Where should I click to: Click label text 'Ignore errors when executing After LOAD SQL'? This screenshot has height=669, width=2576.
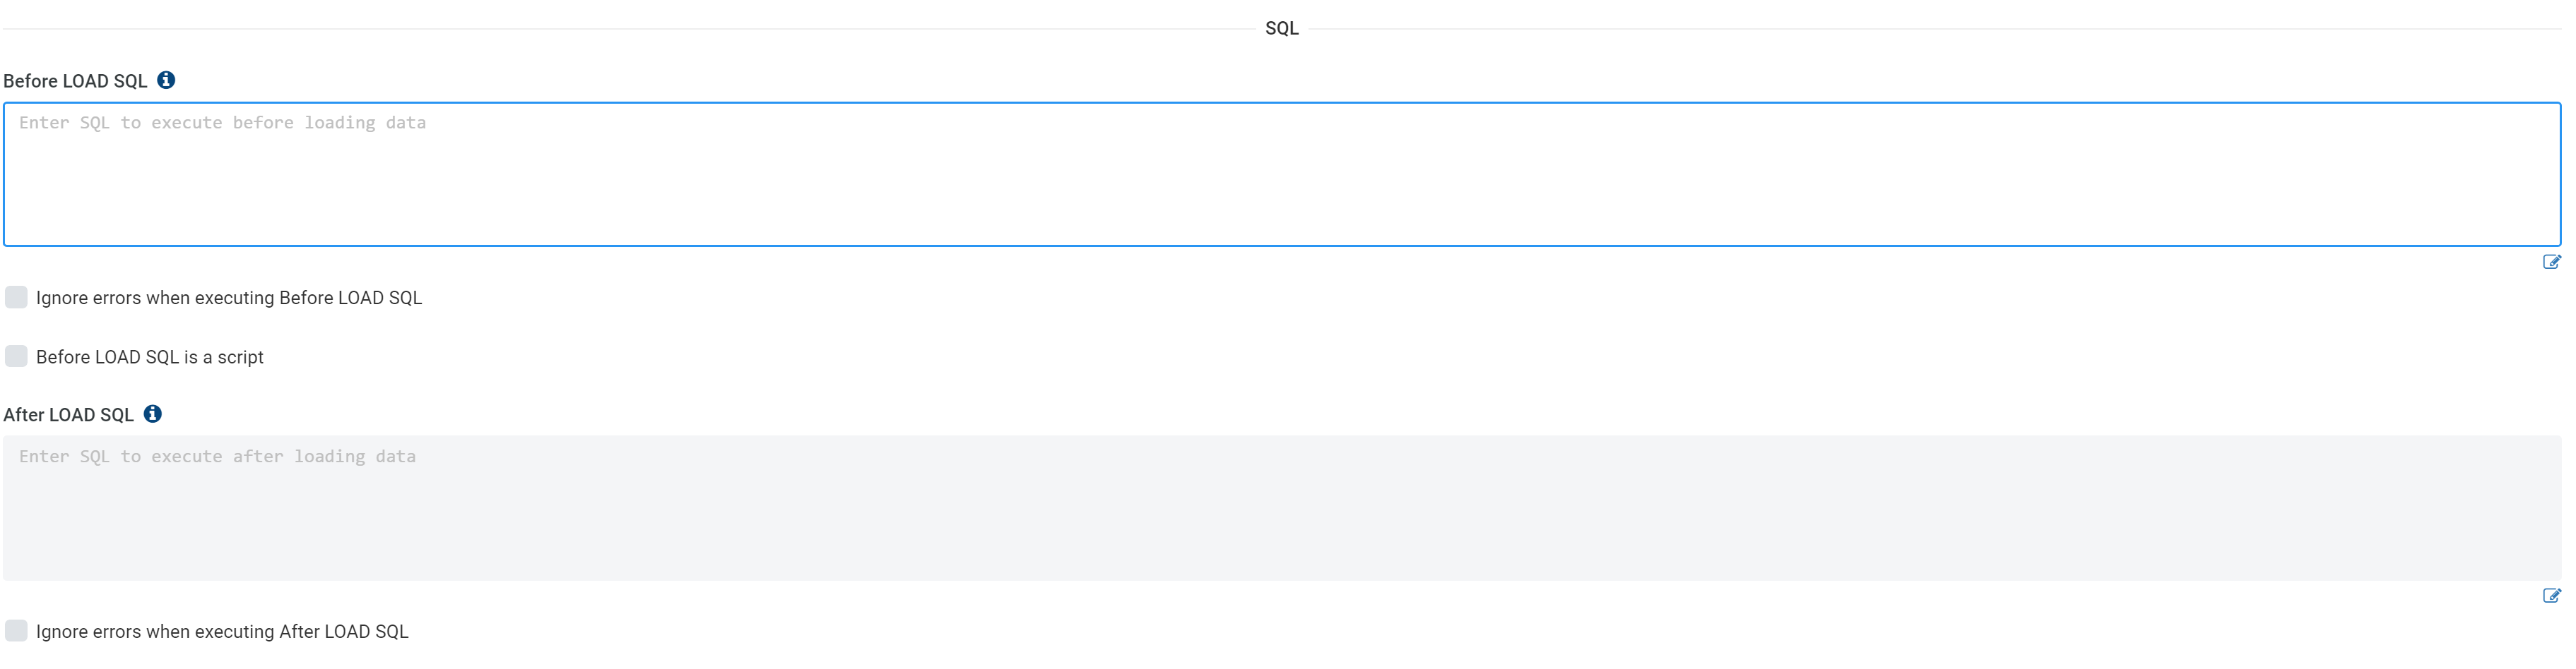(x=222, y=631)
